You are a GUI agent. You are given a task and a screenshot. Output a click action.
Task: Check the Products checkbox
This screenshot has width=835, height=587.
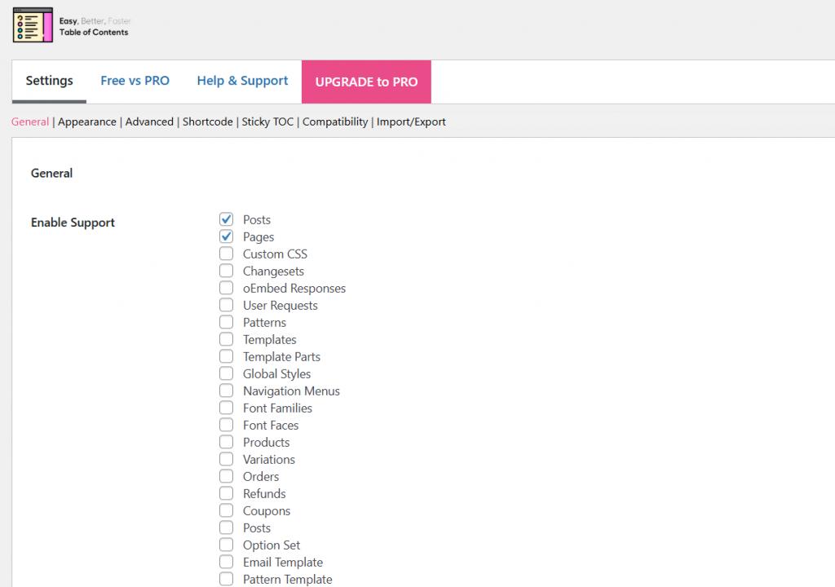coord(226,441)
